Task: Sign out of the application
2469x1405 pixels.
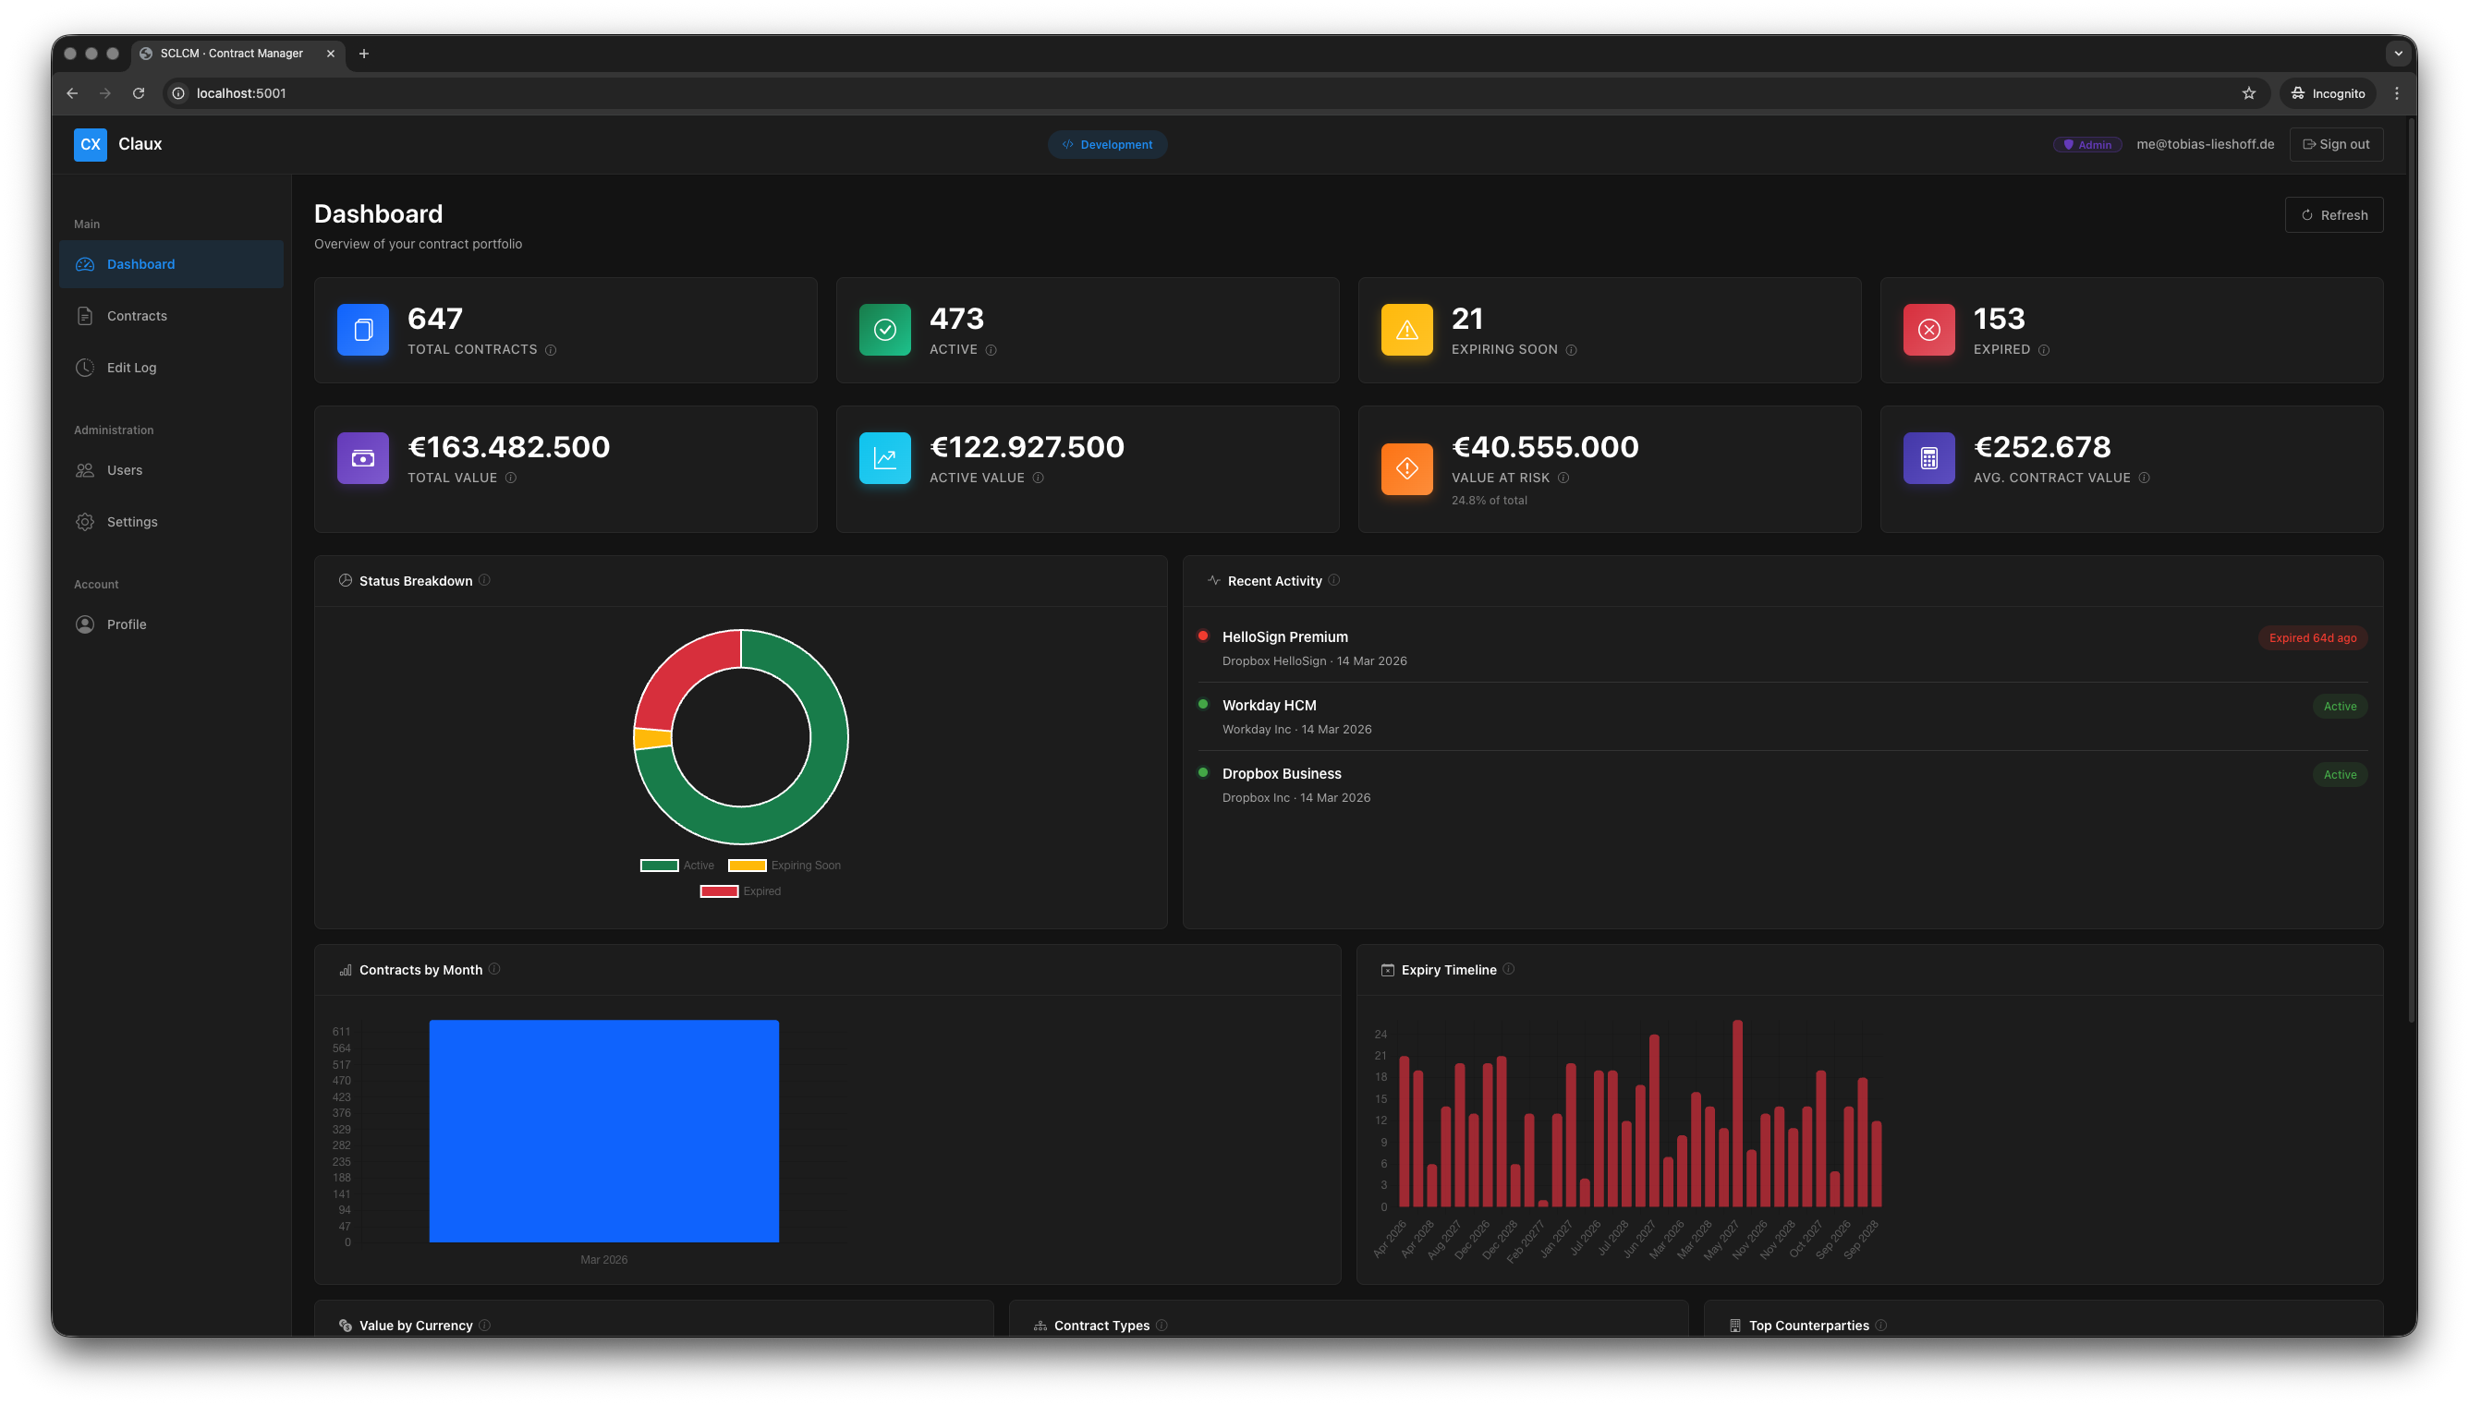Action: pos(2336,144)
